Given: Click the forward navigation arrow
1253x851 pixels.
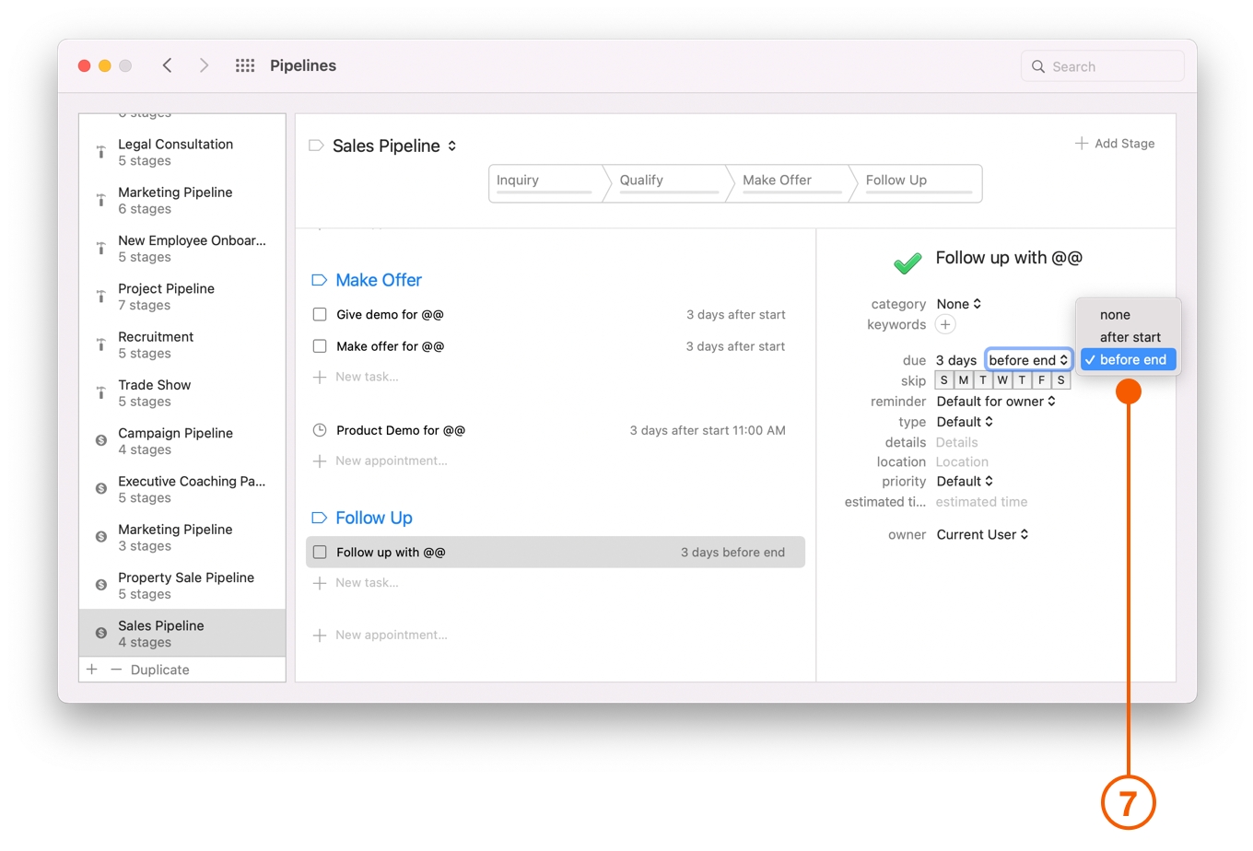Looking at the screenshot, I should pos(204,65).
